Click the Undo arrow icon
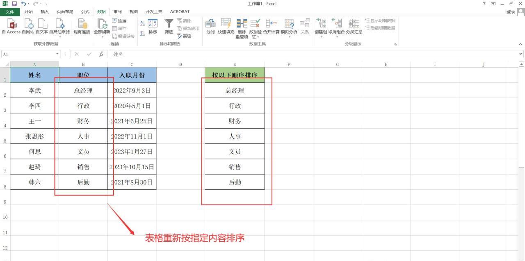Image resolution: width=525 pixels, height=261 pixels. point(23,4)
